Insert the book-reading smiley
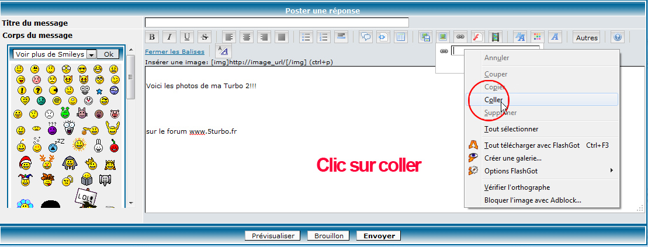This screenshot has width=648, height=247. click(x=86, y=180)
